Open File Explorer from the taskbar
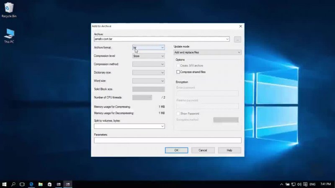This screenshot has height=188, width=335. [x=41, y=184]
